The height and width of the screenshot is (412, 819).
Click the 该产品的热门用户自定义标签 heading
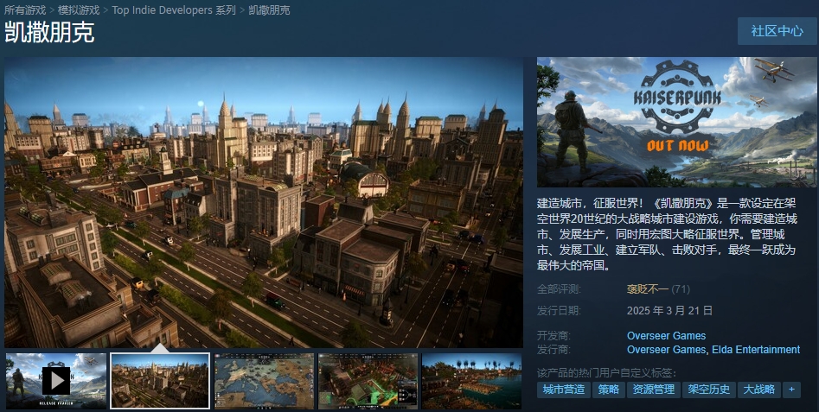point(606,373)
